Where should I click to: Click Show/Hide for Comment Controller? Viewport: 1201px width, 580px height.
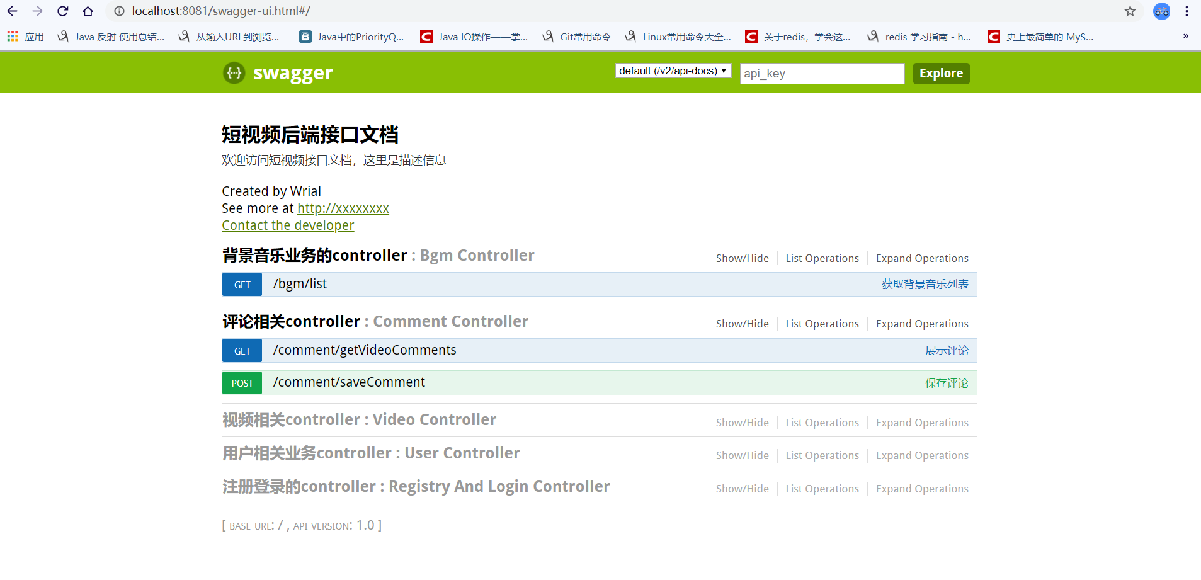pos(742,324)
